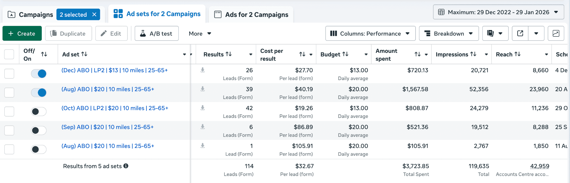Sort by Impressions column arrows
Screen dimensions: 570x183
[x=473, y=54]
